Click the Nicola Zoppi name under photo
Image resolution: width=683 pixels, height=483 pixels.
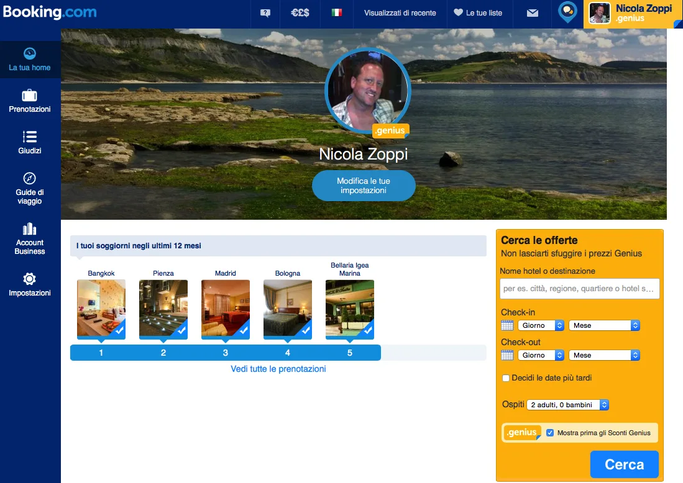click(x=364, y=154)
